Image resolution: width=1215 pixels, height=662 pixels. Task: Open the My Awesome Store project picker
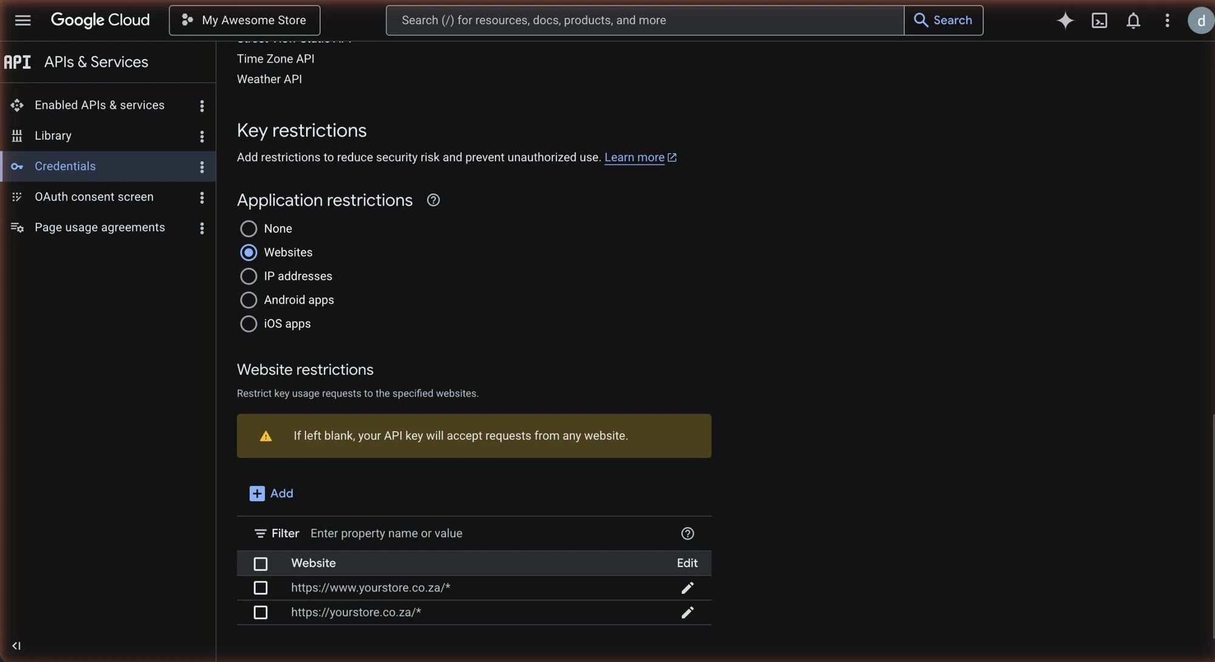pos(244,20)
